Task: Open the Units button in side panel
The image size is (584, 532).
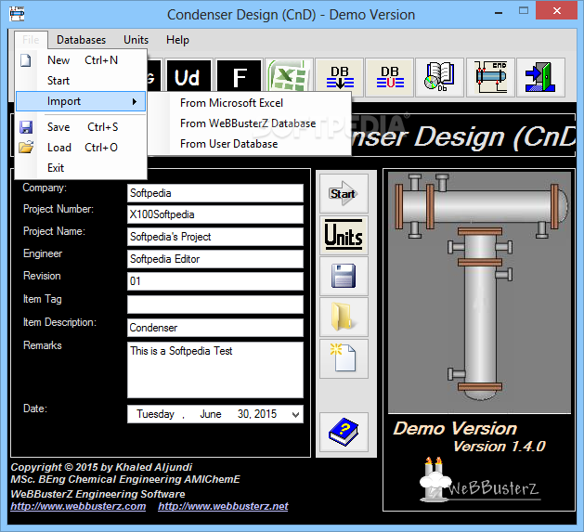Action: [x=344, y=235]
